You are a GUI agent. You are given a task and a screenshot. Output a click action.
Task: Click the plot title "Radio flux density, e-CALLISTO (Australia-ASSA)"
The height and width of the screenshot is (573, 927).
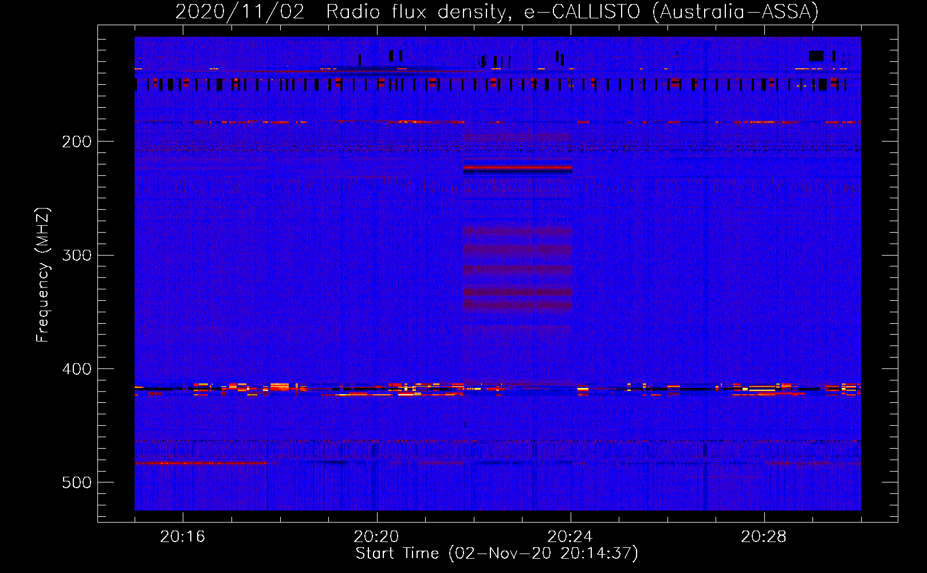coord(572,11)
